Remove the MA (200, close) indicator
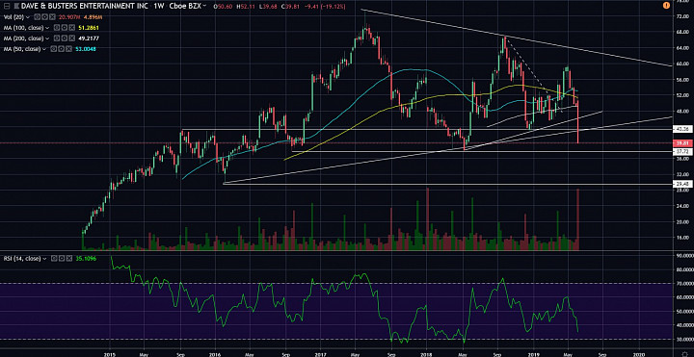 (71, 38)
